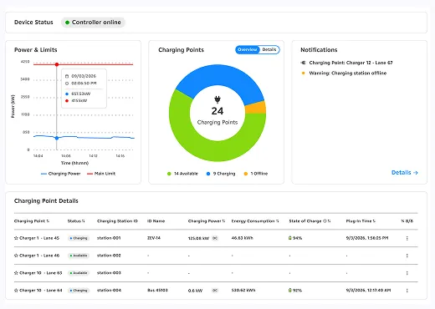The image size is (435, 309).
Task: Click the station 004 cell
Action: (x=109, y=290)
